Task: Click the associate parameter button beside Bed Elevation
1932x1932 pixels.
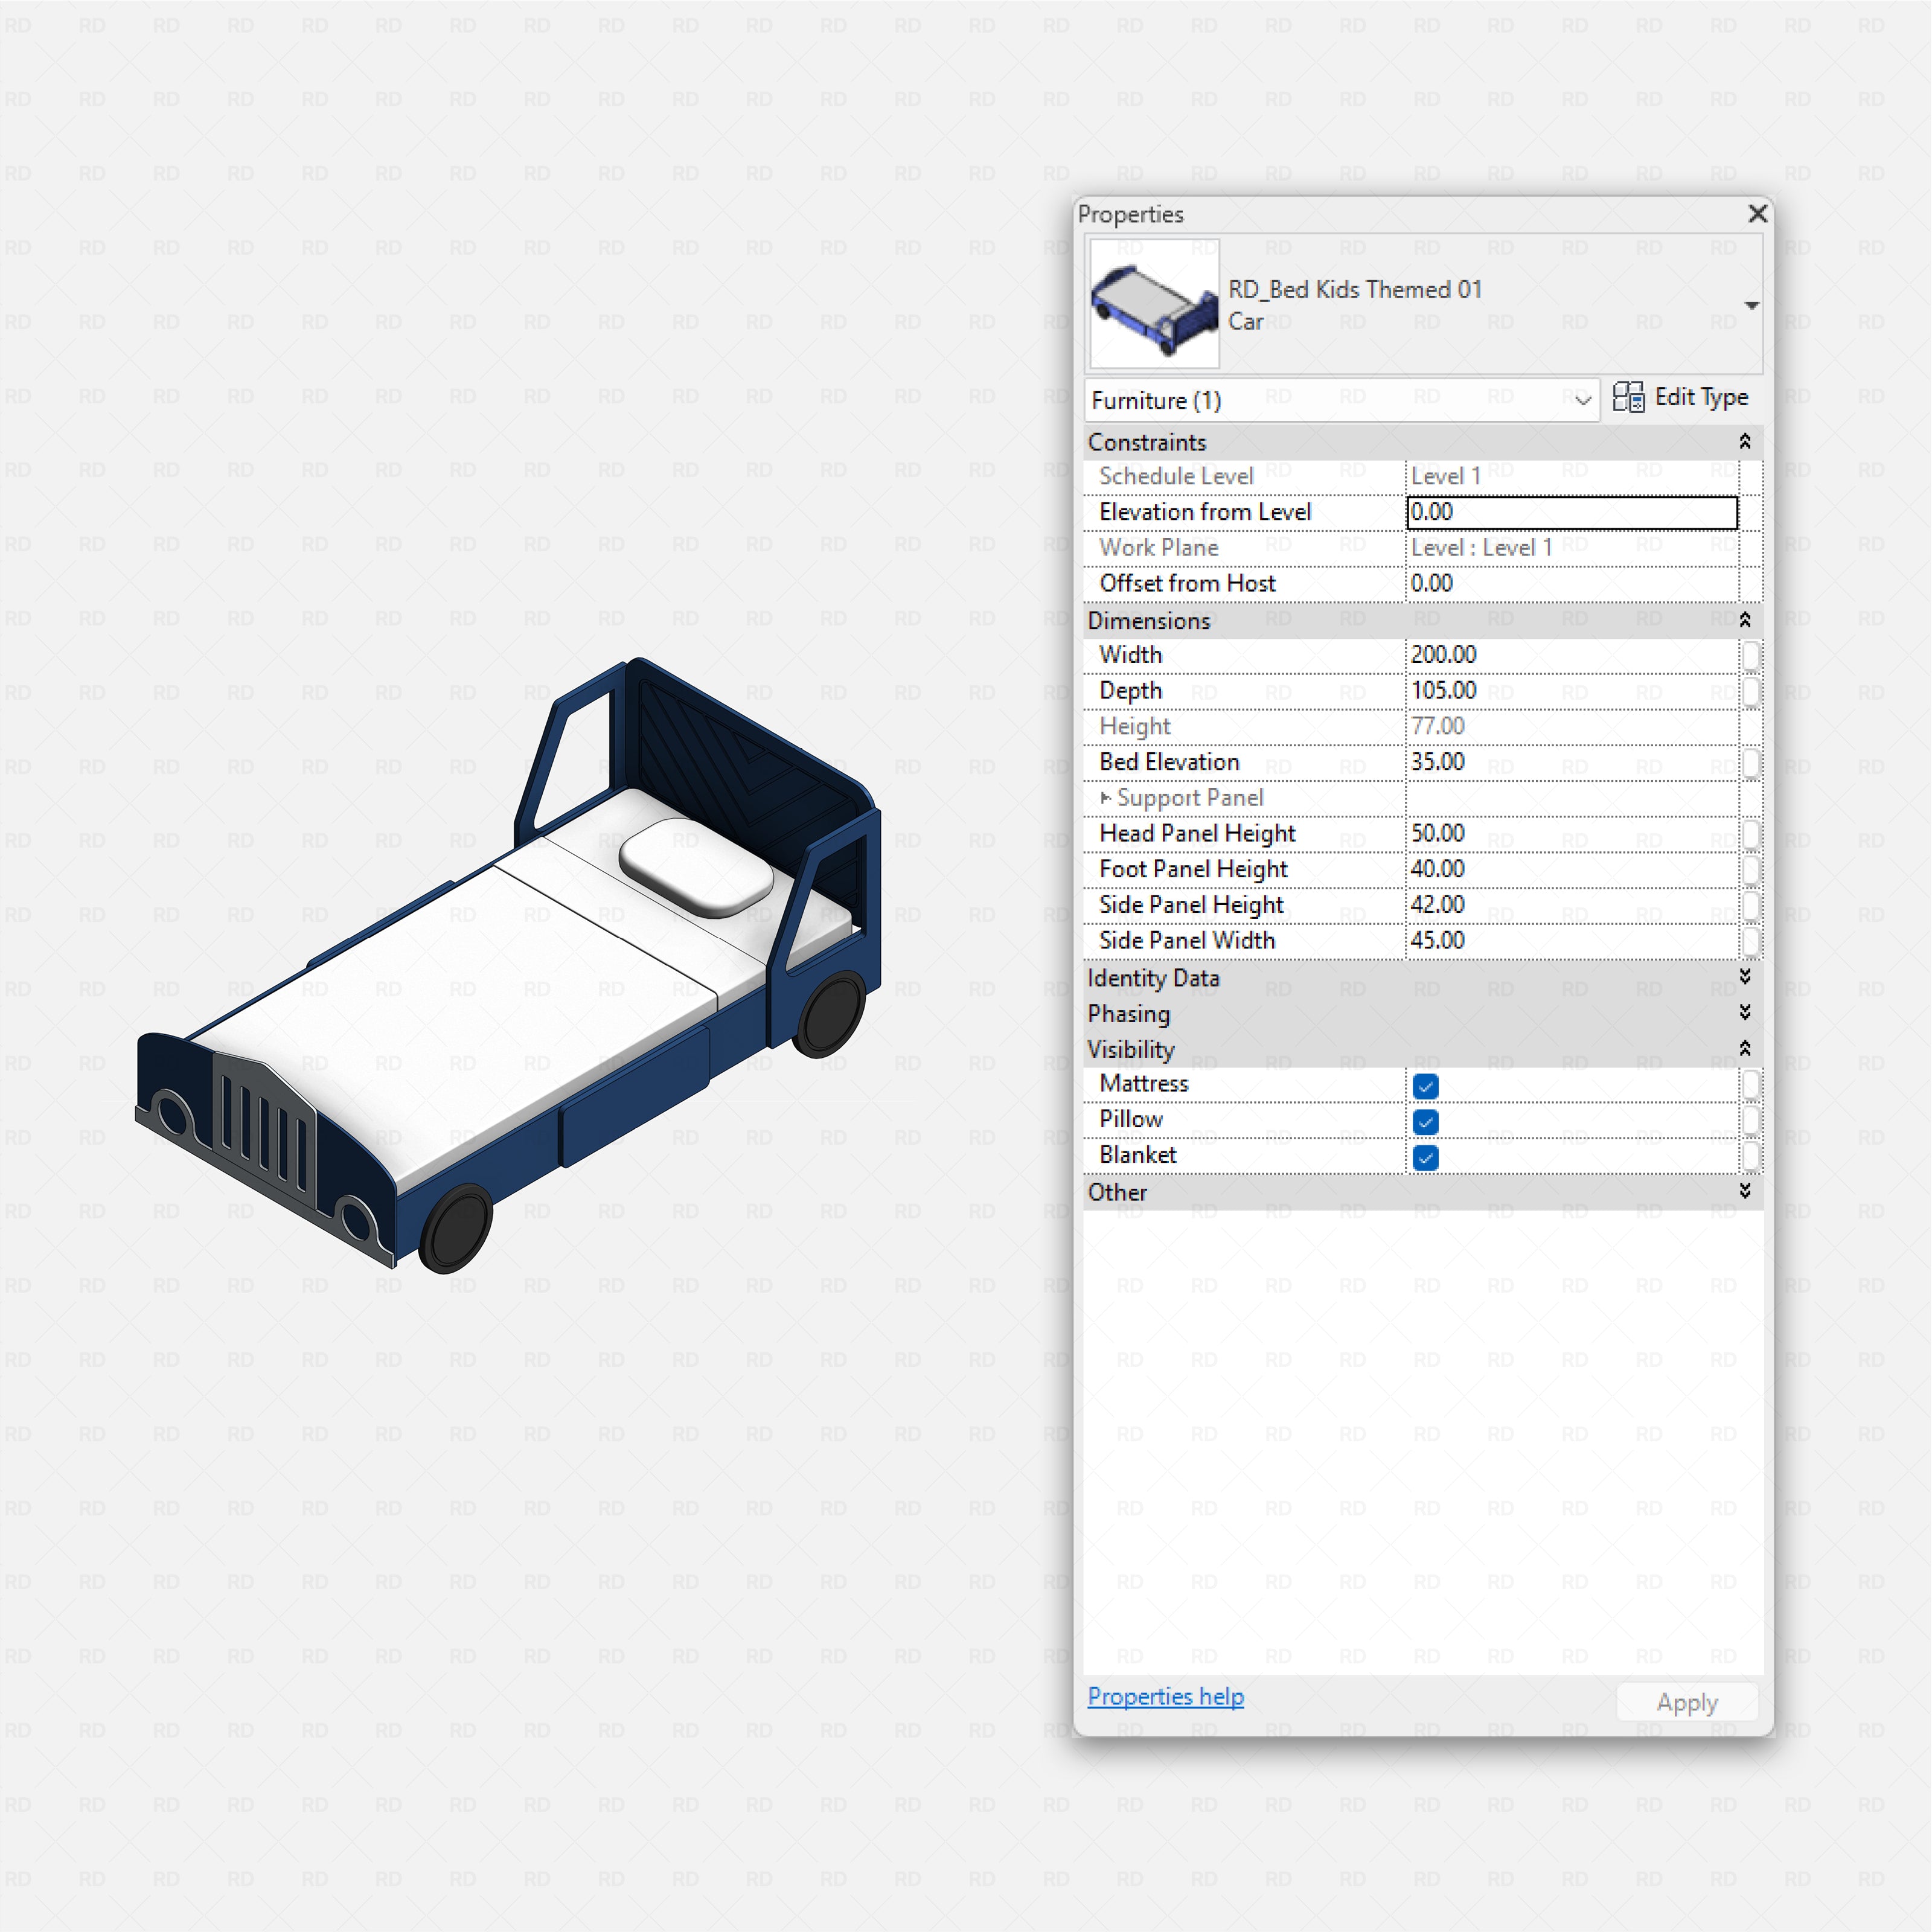Action: coord(1752,762)
